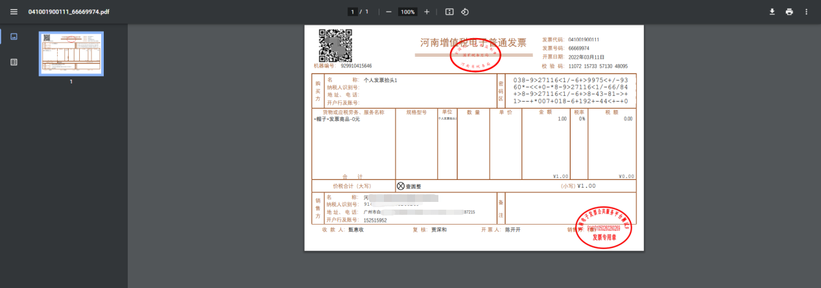Click the invoice title 河南增值税电子普通发票
Viewport: 821px width, 288px height.
(x=473, y=43)
